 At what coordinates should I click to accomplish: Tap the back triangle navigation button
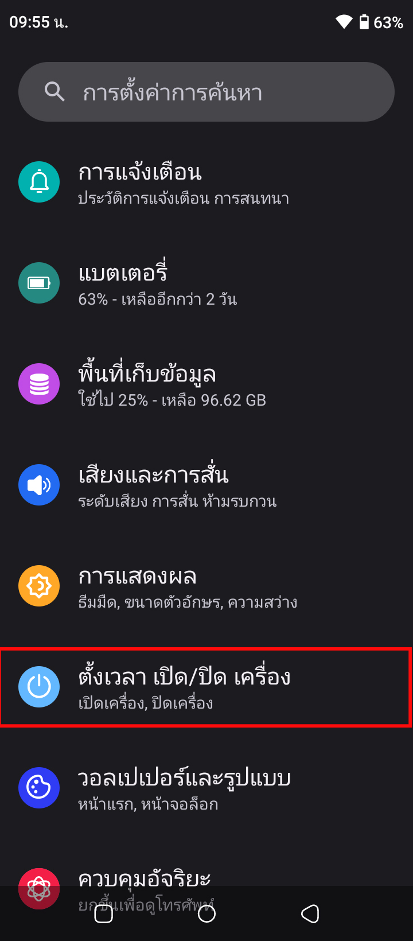point(310,913)
